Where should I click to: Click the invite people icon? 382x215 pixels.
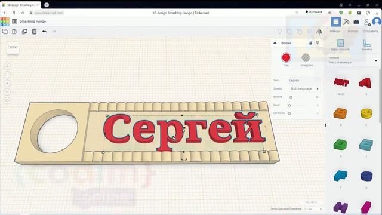(367, 22)
